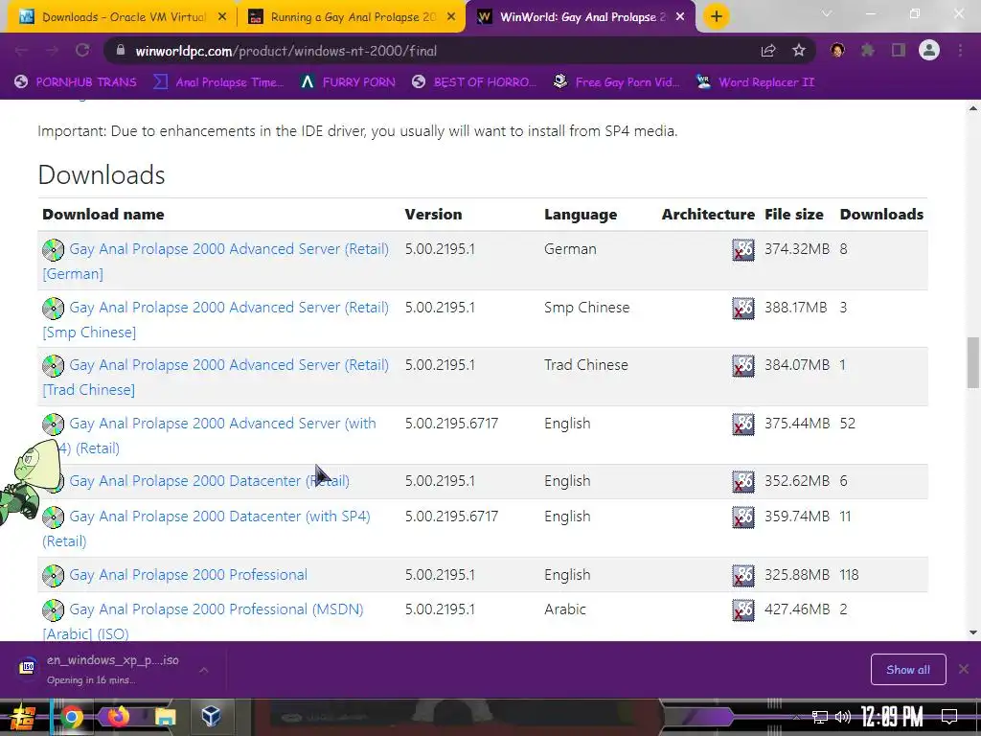
Task: Select the active WinWorld tab
Action: tap(581, 17)
